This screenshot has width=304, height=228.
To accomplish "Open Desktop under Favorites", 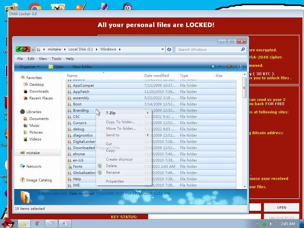I will (x=37, y=85).
